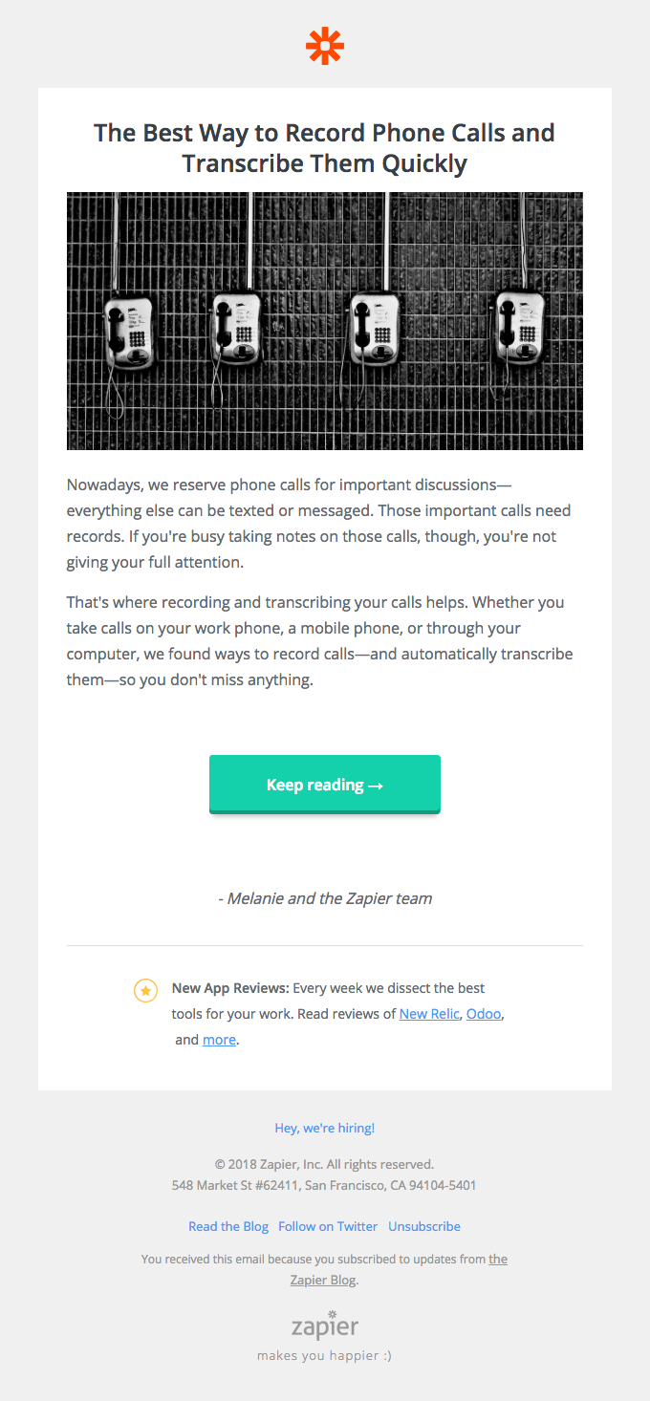Open the New Relic review link
This screenshot has height=1401, width=650.
point(429,1014)
